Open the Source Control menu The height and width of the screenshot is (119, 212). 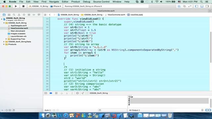(101, 2)
